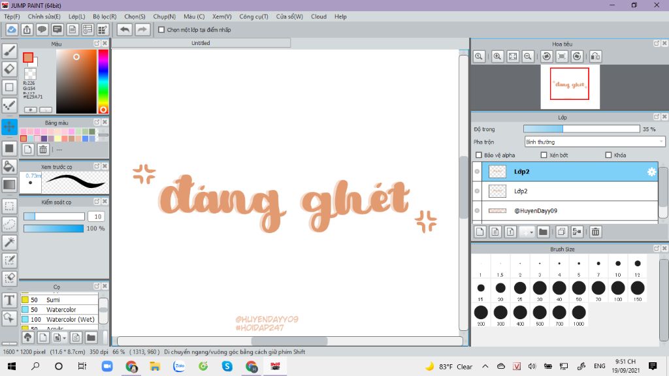Viewport: 669px width, 376px height.
Task: Expand the add-brush dropdown in Cọ panel
Action: (65, 338)
